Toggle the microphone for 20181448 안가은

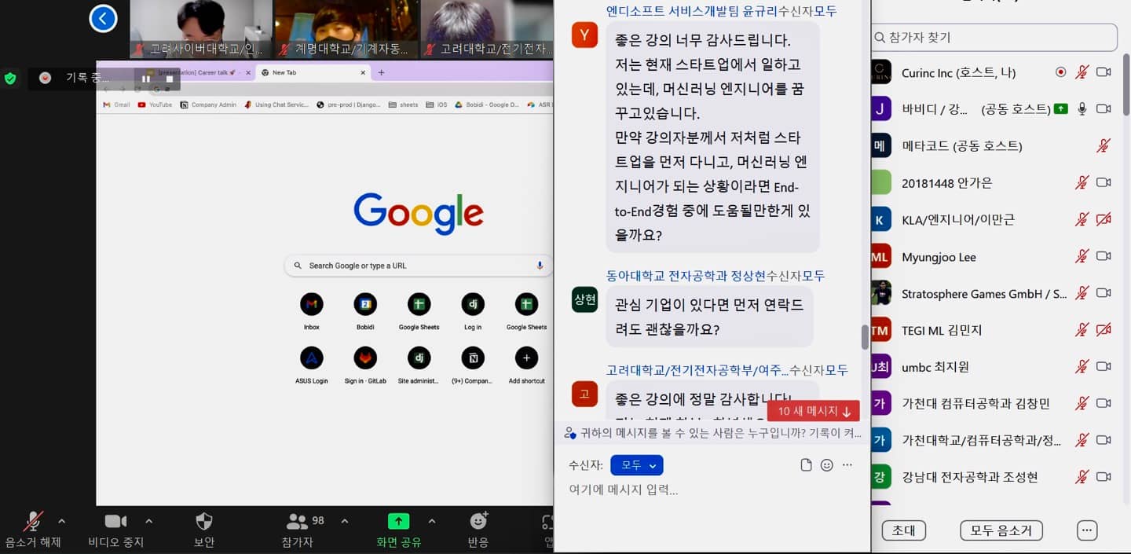pos(1082,182)
